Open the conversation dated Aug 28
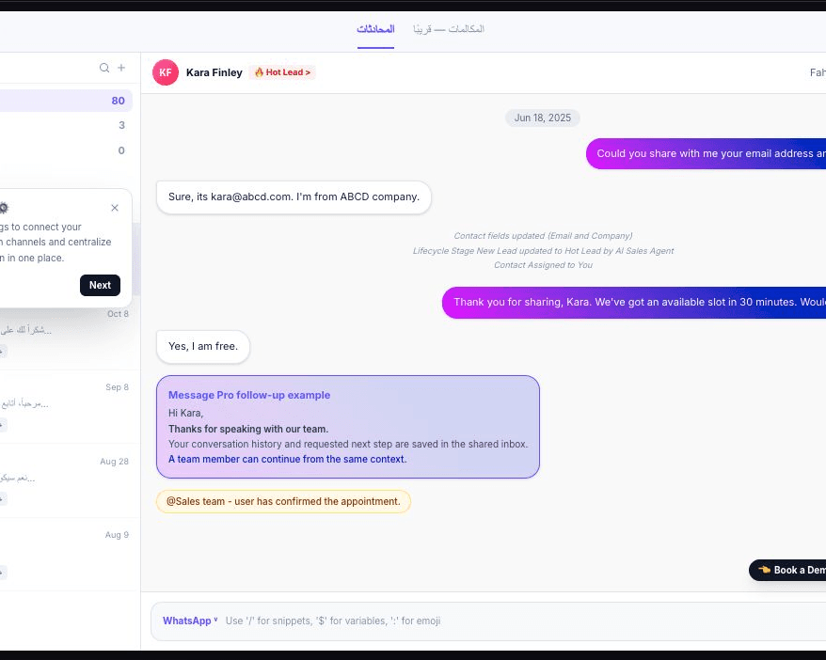This screenshot has width=826, height=660. pyautogui.click(x=70, y=480)
